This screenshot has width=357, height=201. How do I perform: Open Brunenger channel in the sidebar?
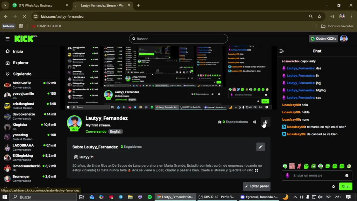point(30,178)
